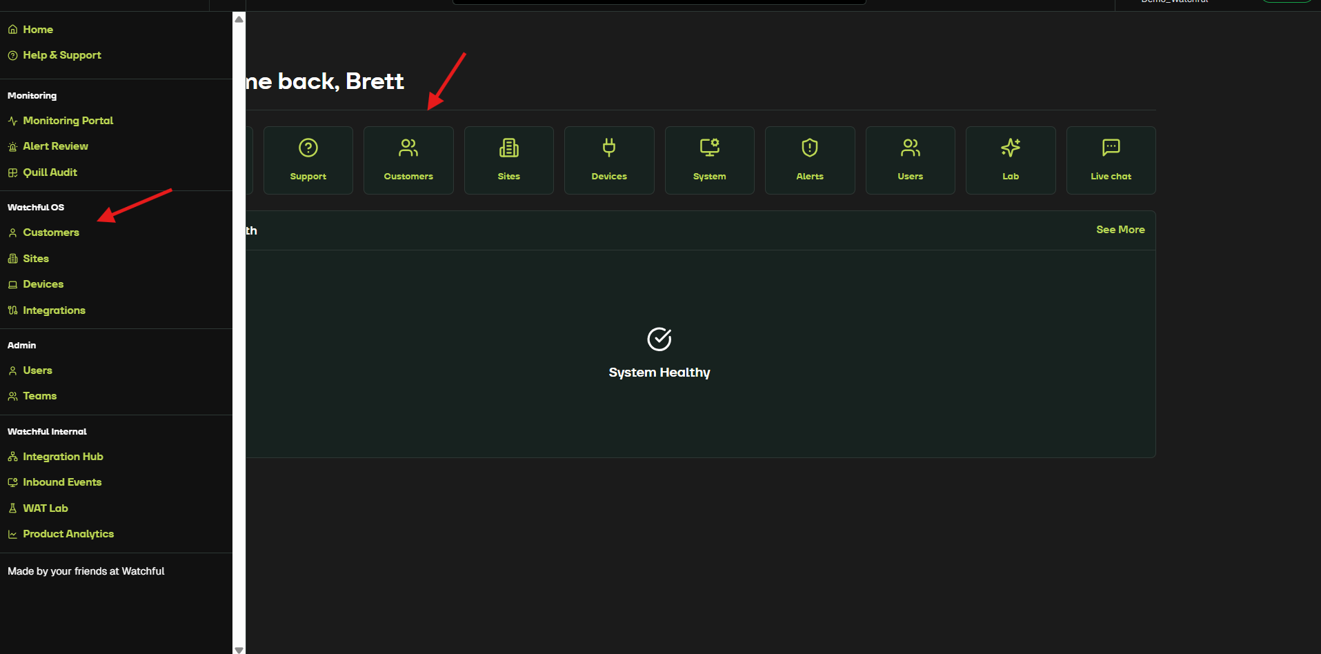Viewport: 1321px width, 654px height.
Task: Go to Alert Review in the sidebar
Action: pyautogui.click(x=56, y=146)
